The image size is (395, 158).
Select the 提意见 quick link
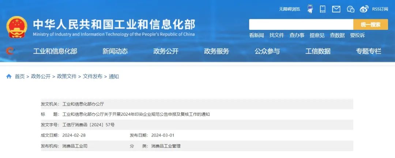click(x=317, y=35)
